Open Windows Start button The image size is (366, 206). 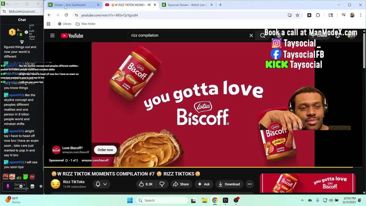coord(130,200)
